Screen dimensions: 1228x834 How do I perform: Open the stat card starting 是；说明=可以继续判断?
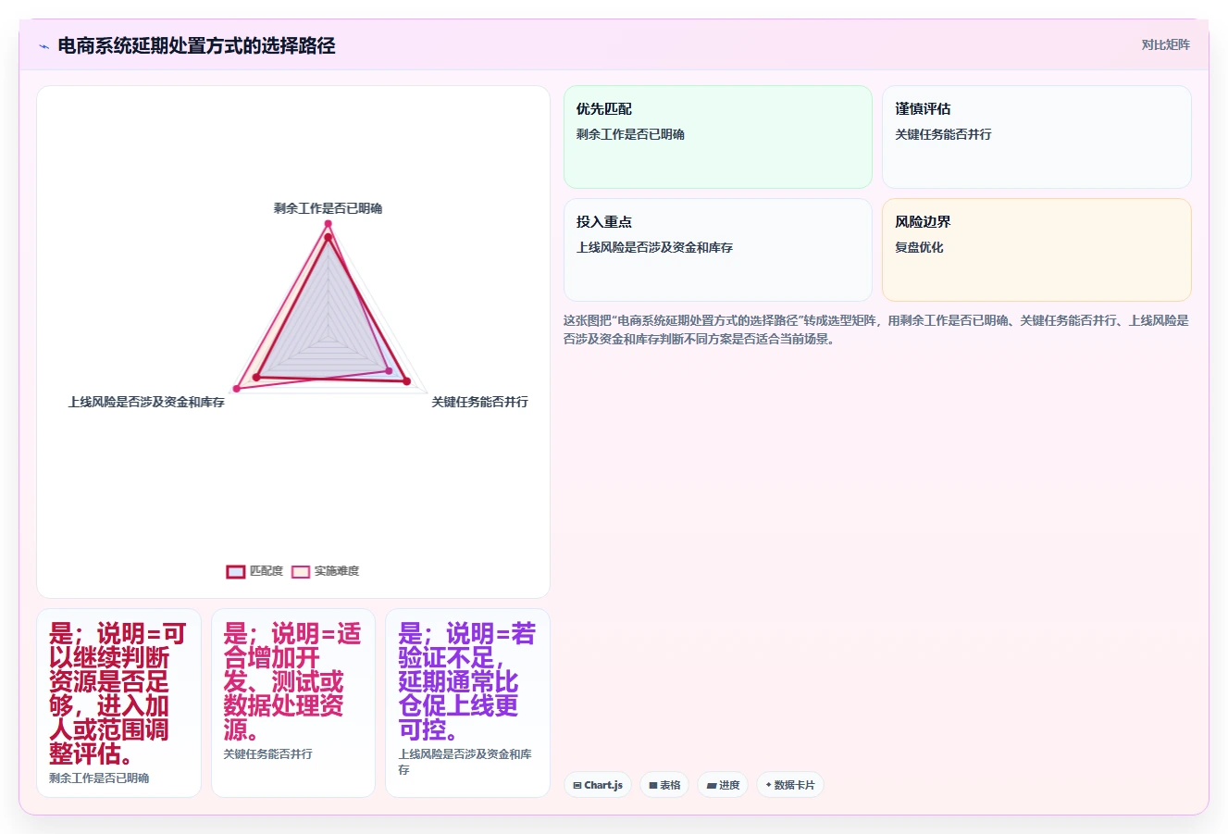(x=118, y=703)
